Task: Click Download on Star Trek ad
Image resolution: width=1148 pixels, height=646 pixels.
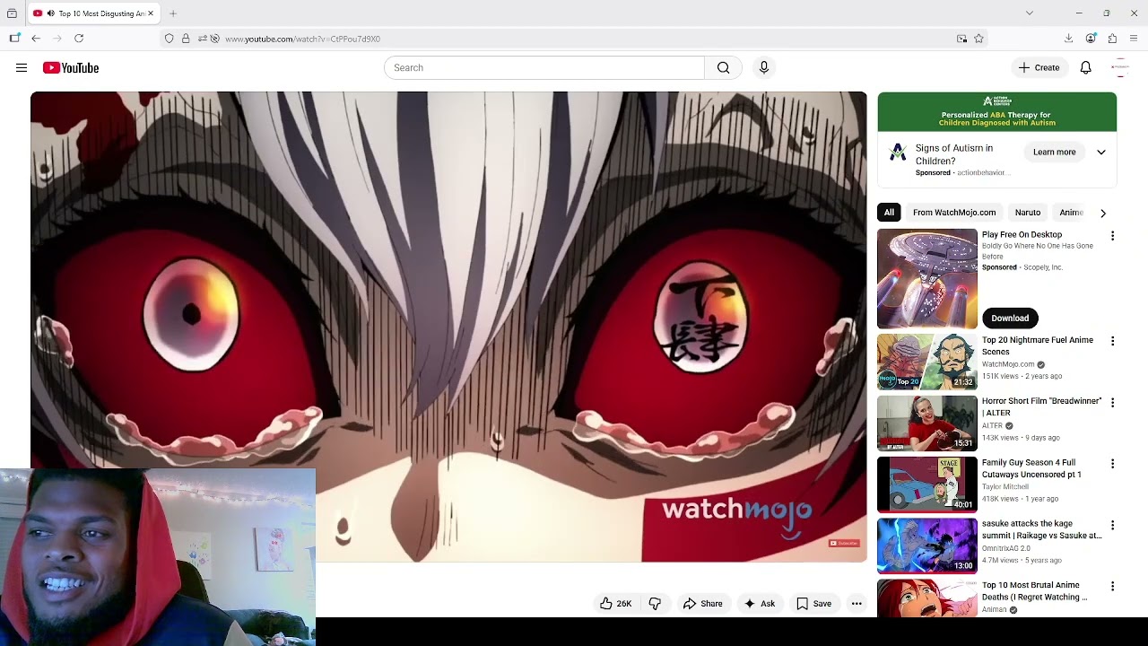Action: [x=1010, y=318]
